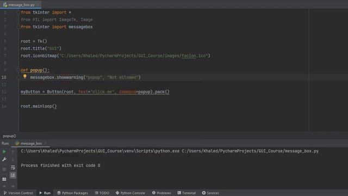Click 'showwarning' method name
The width and height of the screenshot is (348, 196).
pyautogui.click(x=70, y=77)
